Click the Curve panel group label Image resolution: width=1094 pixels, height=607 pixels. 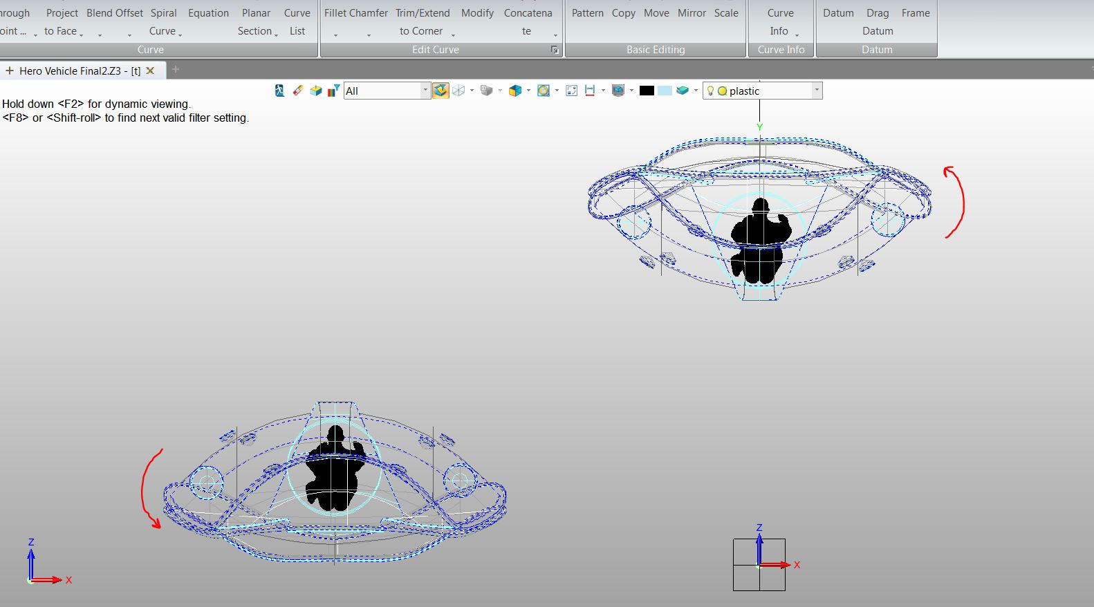point(151,50)
